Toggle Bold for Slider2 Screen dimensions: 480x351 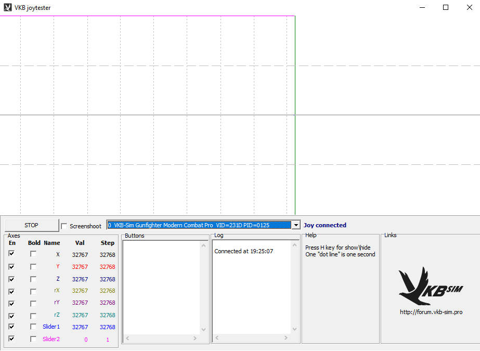[x=33, y=339]
